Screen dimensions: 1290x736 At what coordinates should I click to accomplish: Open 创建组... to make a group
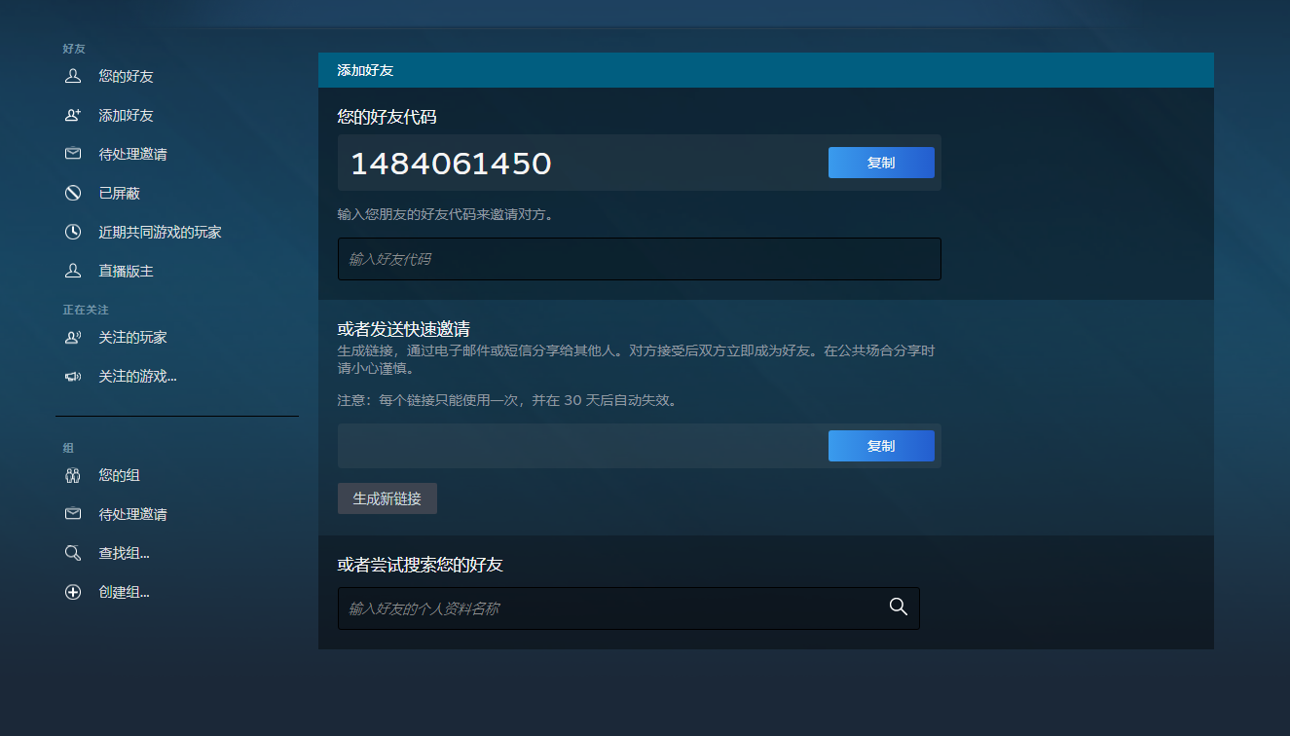[x=124, y=592]
